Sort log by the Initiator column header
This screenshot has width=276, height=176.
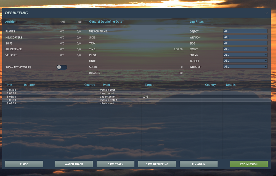click(x=30, y=85)
